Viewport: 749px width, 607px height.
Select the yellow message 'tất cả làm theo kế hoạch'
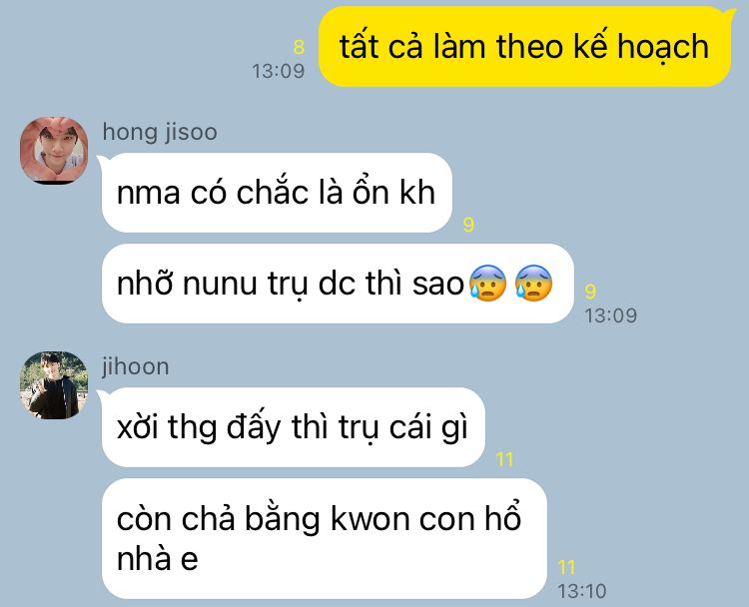click(524, 46)
